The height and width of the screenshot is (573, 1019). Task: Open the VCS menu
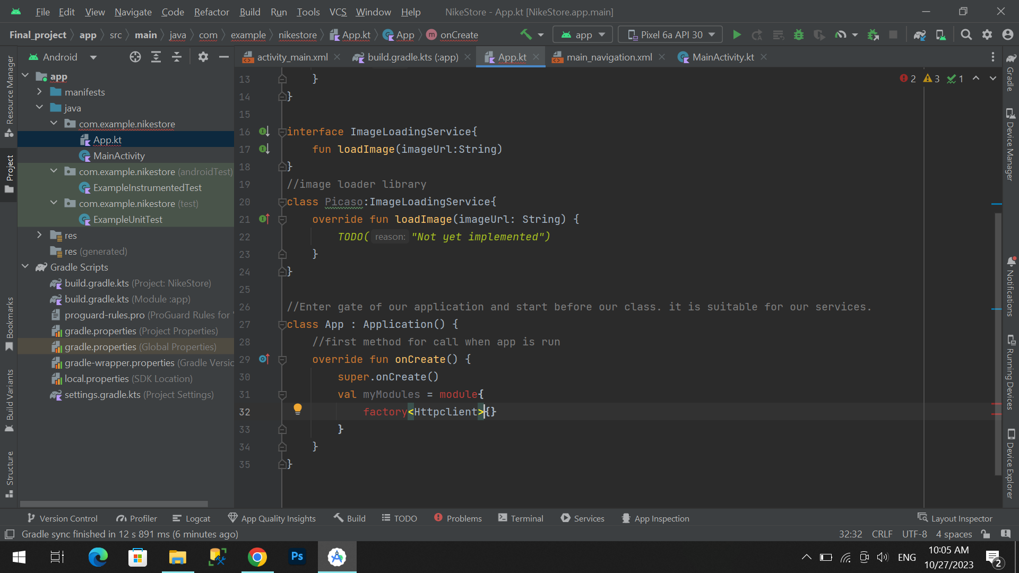(338, 12)
